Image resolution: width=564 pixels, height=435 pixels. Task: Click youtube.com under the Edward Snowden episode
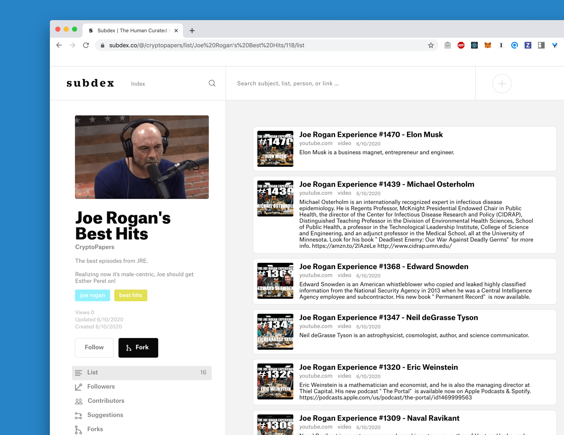click(x=316, y=275)
